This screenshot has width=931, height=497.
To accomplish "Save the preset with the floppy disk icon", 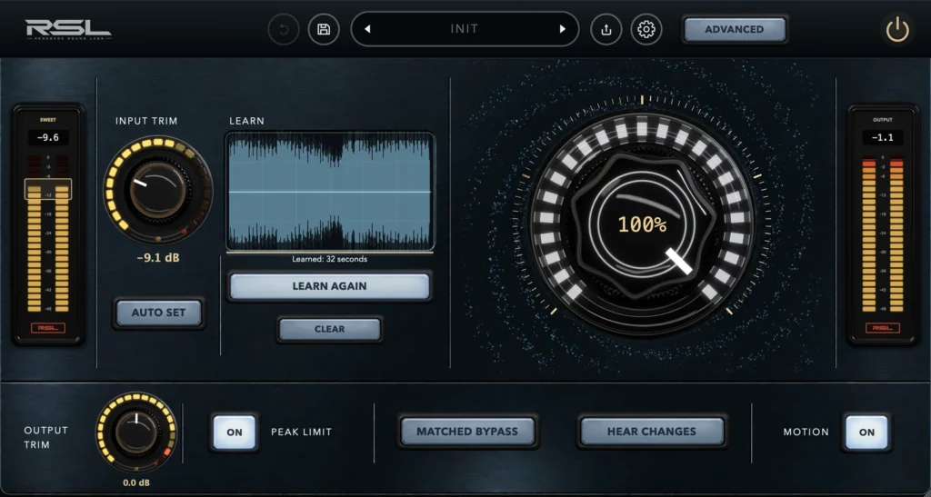I will 324,29.
